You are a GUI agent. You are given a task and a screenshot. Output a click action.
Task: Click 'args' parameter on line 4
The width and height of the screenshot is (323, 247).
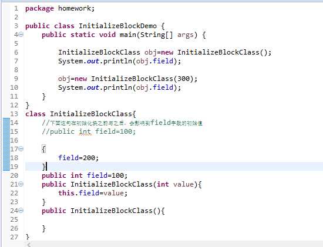point(186,35)
